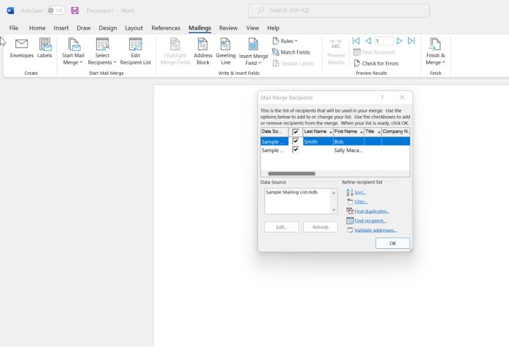Click the Check for Errors icon

click(358, 64)
